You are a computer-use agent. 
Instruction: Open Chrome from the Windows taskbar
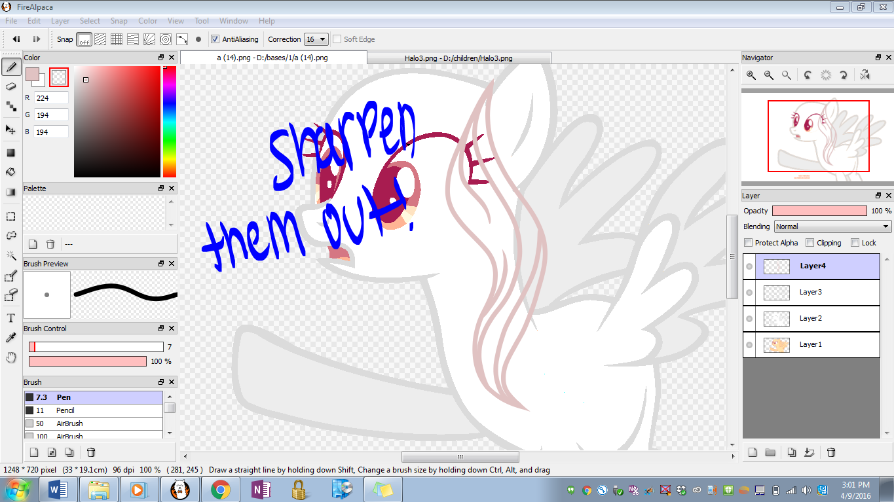(220, 490)
